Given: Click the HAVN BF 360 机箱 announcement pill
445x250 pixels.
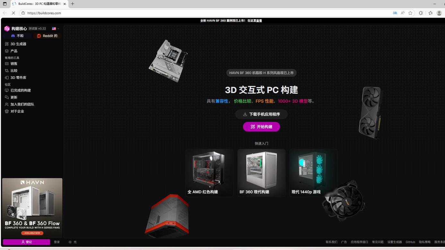Looking at the screenshot, I should (261, 73).
